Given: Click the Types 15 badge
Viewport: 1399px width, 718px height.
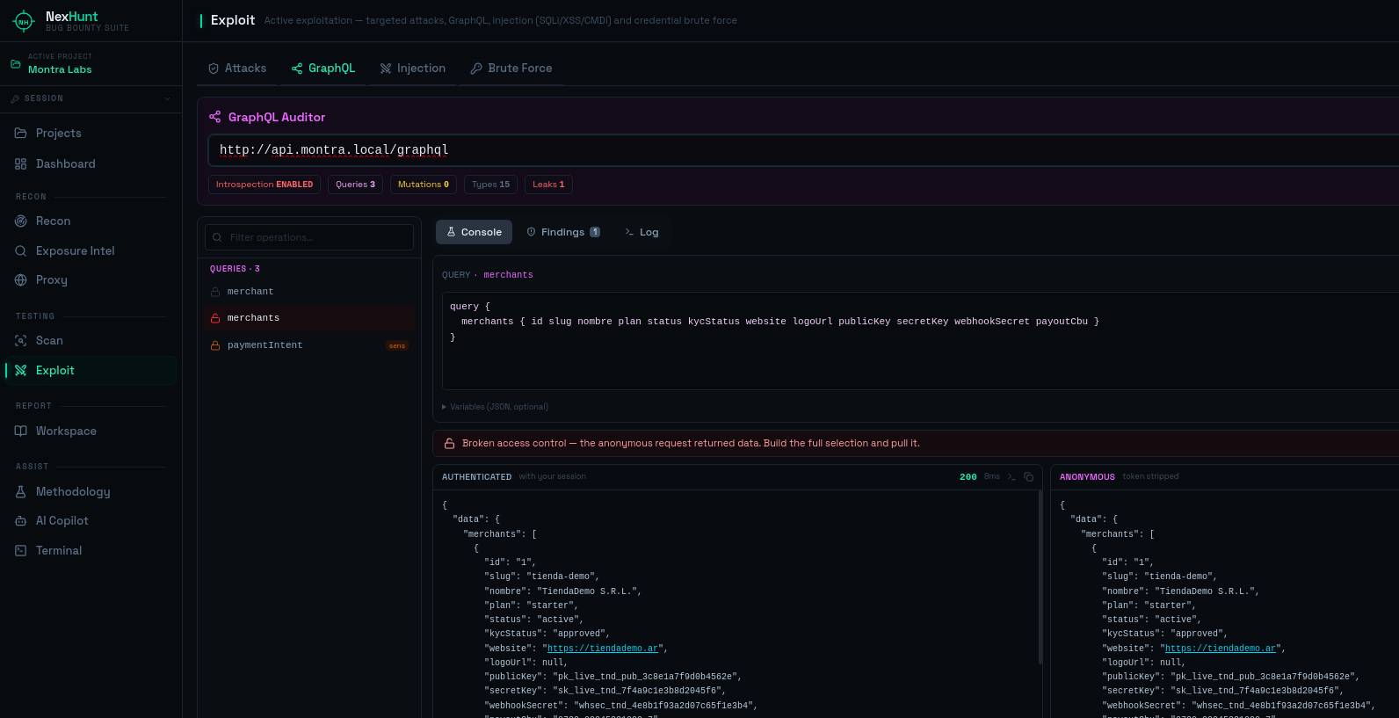Looking at the screenshot, I should point(490,185).
